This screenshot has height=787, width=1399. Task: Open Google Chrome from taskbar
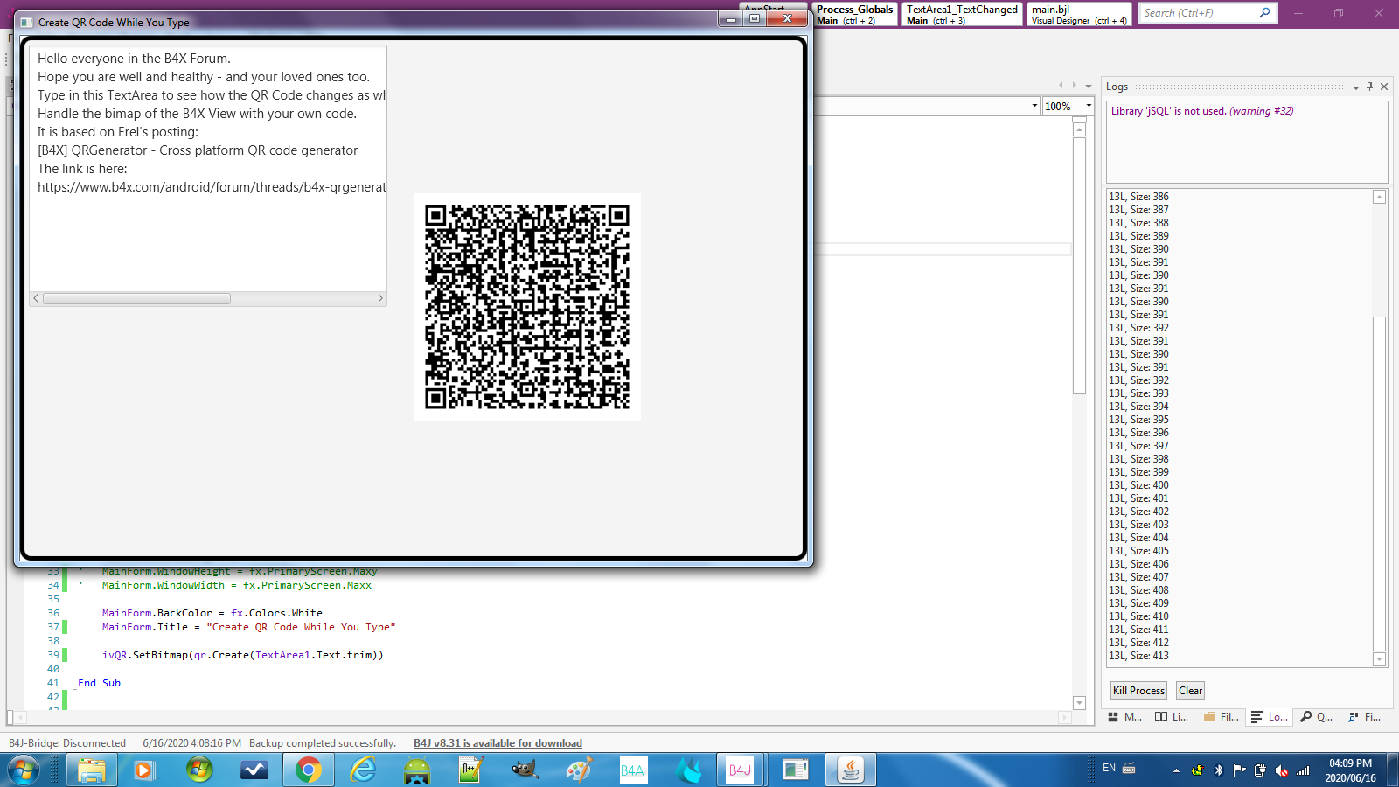tap(308, 770)
